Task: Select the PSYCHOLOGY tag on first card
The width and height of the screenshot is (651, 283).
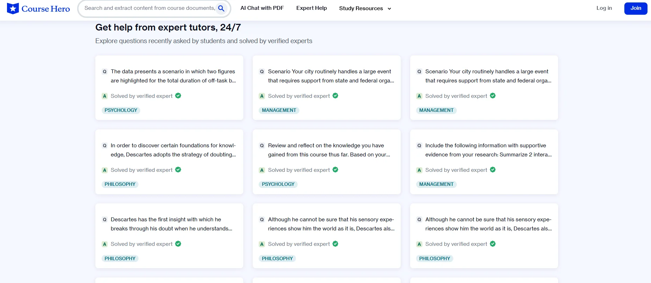Action: 121,110
